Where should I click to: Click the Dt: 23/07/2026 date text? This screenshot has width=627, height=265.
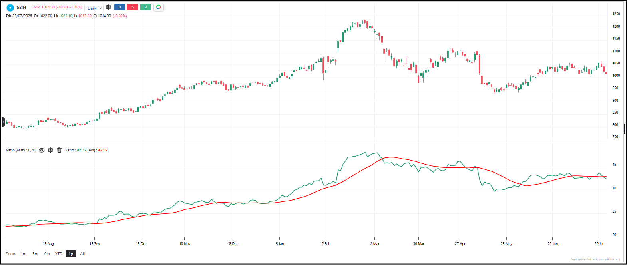[x=19, y=16]
